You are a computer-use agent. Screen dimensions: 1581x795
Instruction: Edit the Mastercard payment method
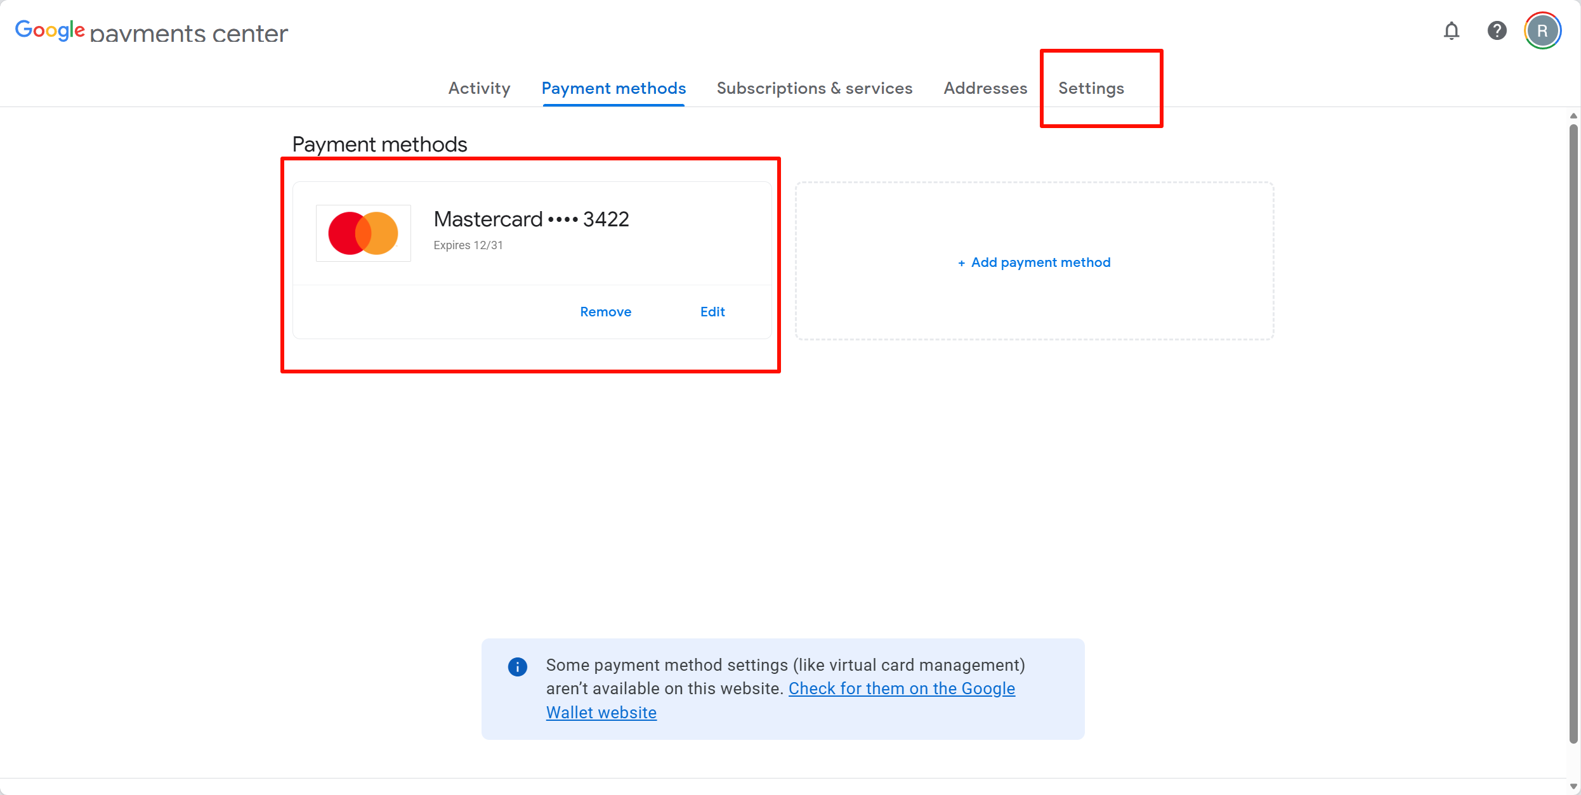(712, 312)
